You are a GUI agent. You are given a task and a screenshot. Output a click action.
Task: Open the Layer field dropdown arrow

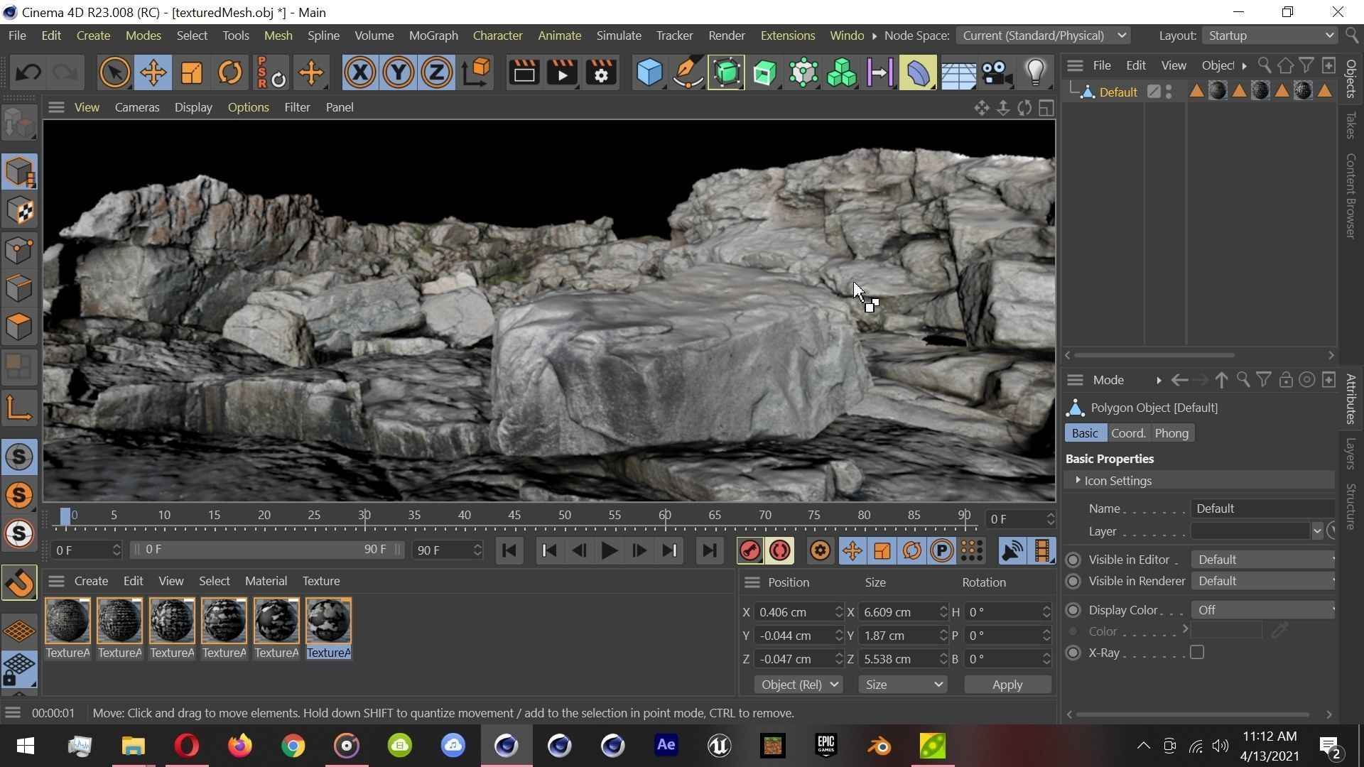point(1316,532)
